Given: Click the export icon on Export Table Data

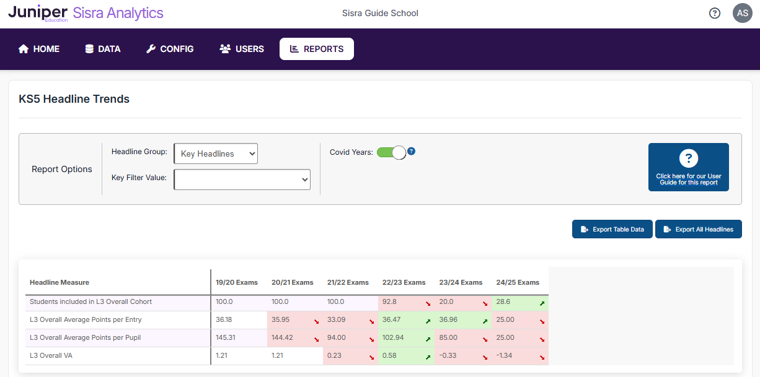Looking at the screenshot, I should 584,229.
